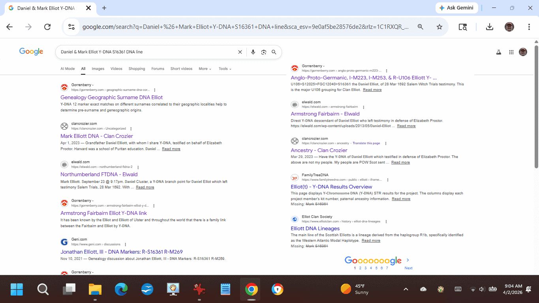This screenshot has width=539, height=303.
Task: Open Chrome downloads panel
Action: pyautogui.click(x=489, y=27)
